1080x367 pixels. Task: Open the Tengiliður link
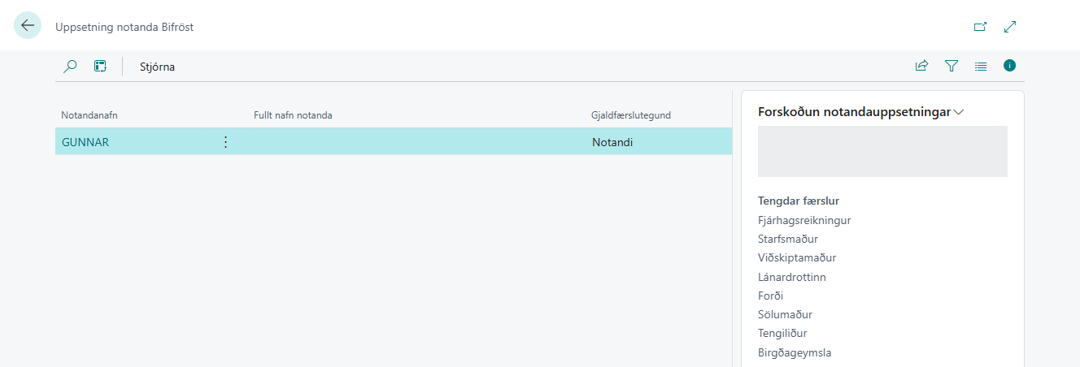coord(782,333)
